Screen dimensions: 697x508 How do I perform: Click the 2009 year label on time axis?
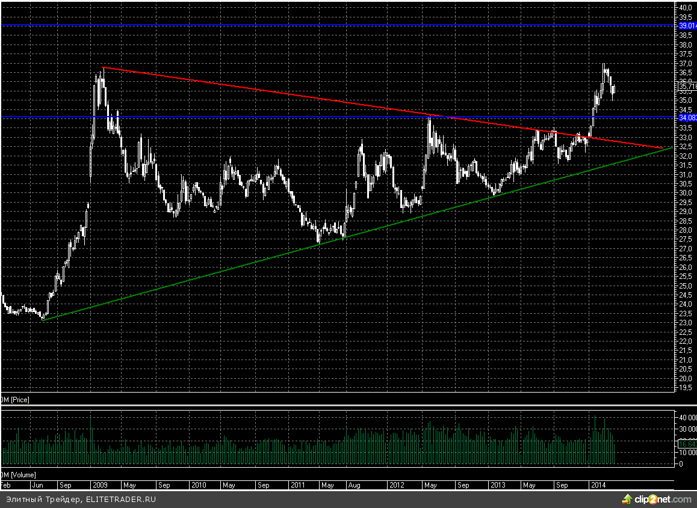point(100,485)
